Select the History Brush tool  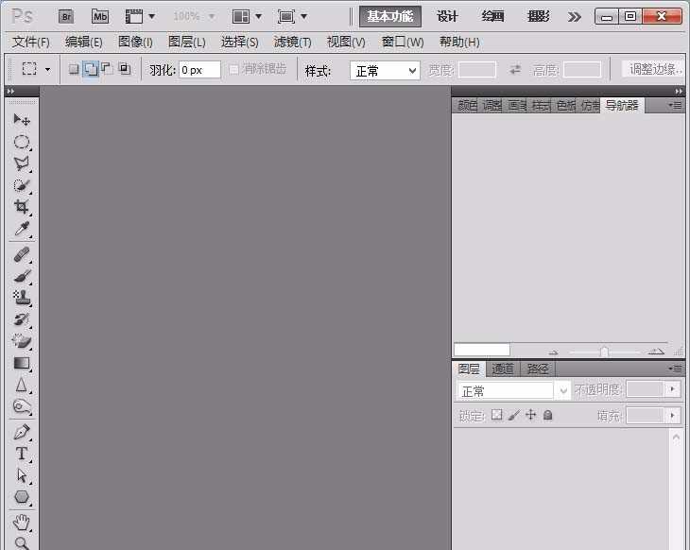pos(22,319)
